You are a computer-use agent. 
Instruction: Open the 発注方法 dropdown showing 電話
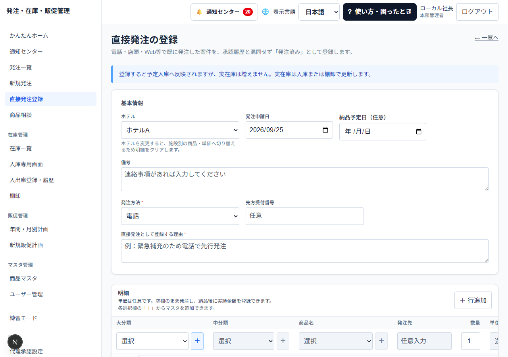(180, 216)
